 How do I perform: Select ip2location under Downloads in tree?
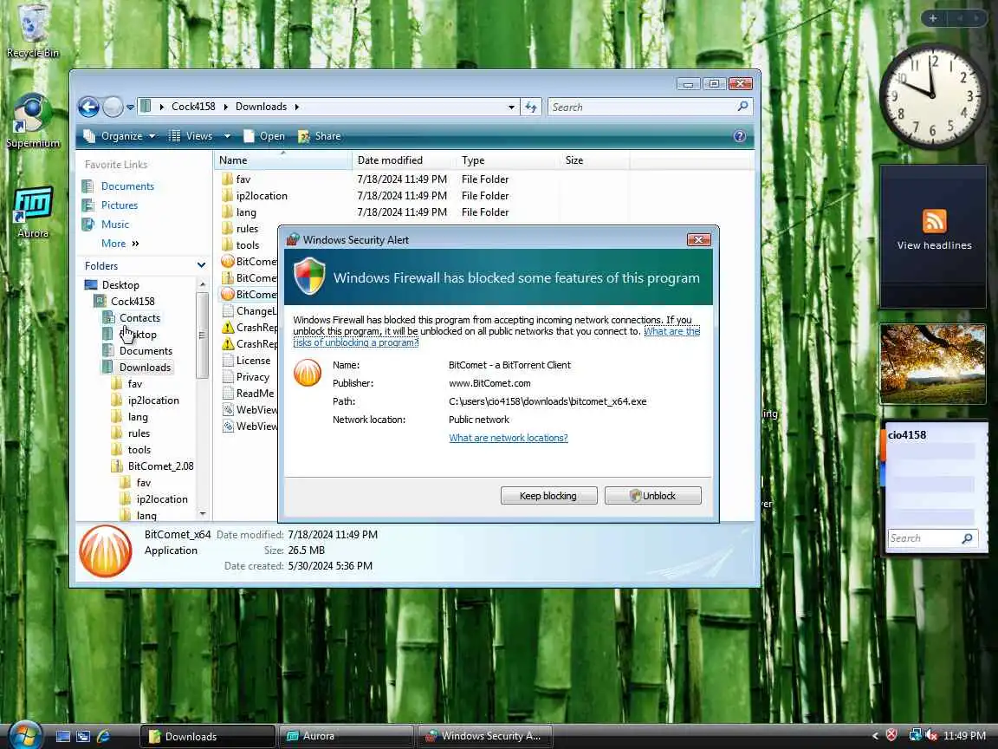tap(153, 401)
